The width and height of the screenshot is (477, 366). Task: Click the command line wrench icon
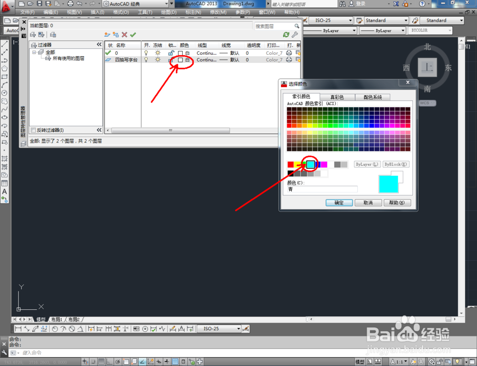click(4, 353)
